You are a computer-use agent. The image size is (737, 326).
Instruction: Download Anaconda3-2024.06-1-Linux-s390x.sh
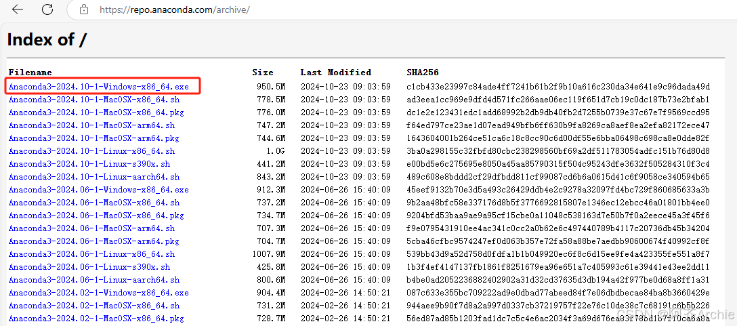pos(89,267)
